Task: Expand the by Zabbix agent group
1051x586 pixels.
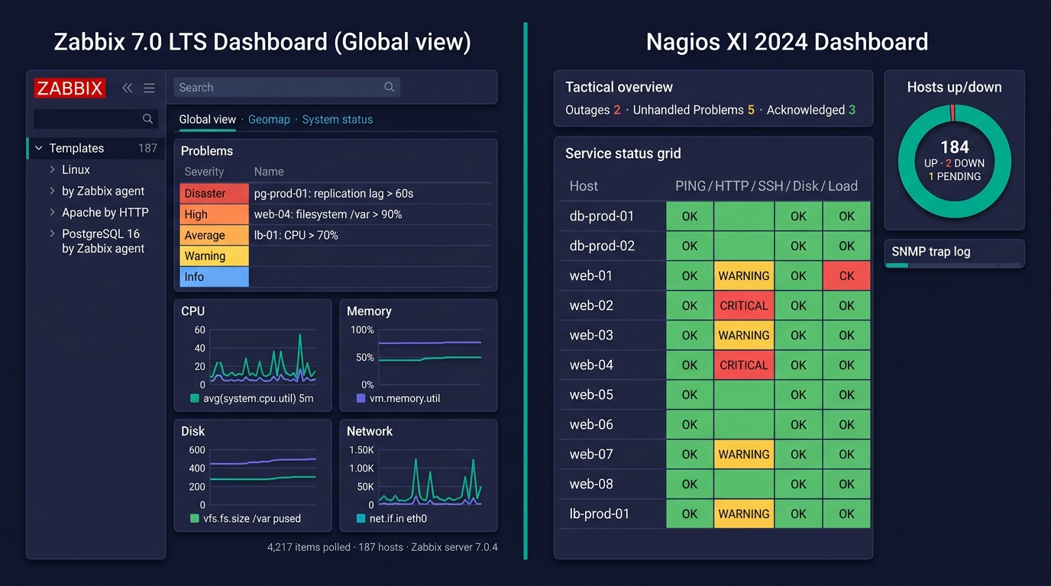Action: pos(52,191)
